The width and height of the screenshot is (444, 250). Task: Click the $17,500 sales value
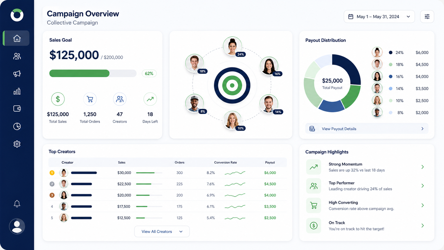[124, 206]
